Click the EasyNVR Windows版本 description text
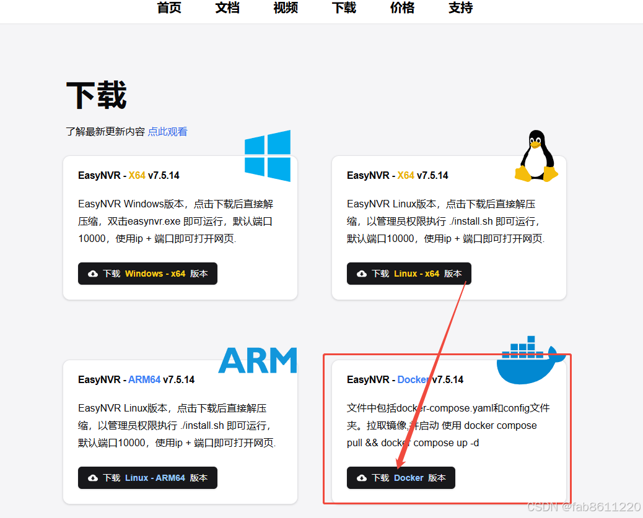Viewport: 643px width, 518px height. point(176,222)
